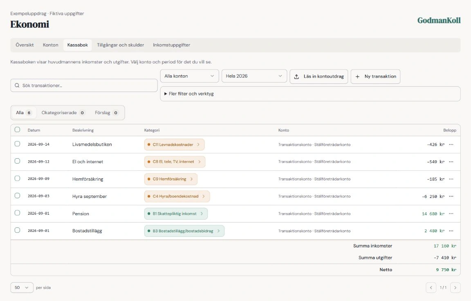Change the C9 Hemförsäkring category chip
The height and width of the screenshot is (301, 471).
[171, 179]
